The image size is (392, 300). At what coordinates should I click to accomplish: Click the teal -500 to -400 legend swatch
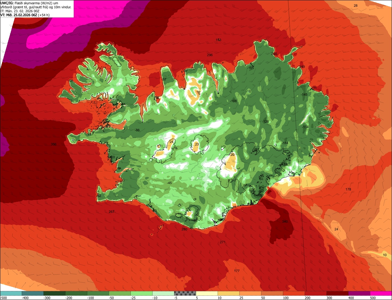tap(11, 293)
